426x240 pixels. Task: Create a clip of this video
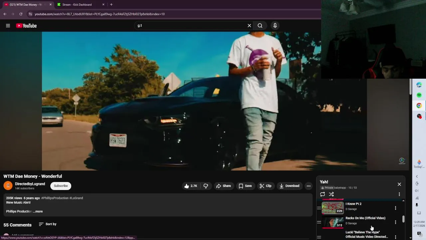point(266,186)
